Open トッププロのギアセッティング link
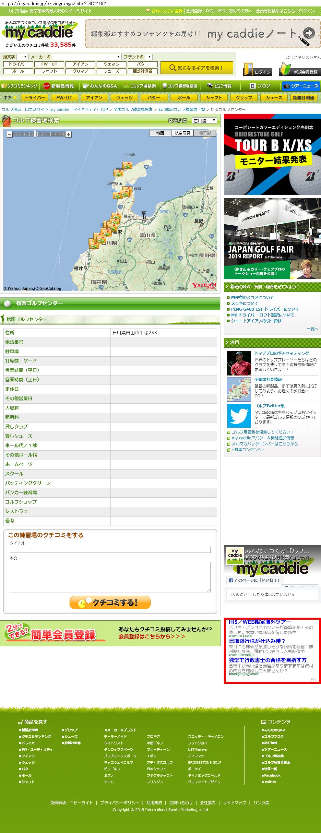The height and width of the screenshot is (833, 321). pos(282,353)
